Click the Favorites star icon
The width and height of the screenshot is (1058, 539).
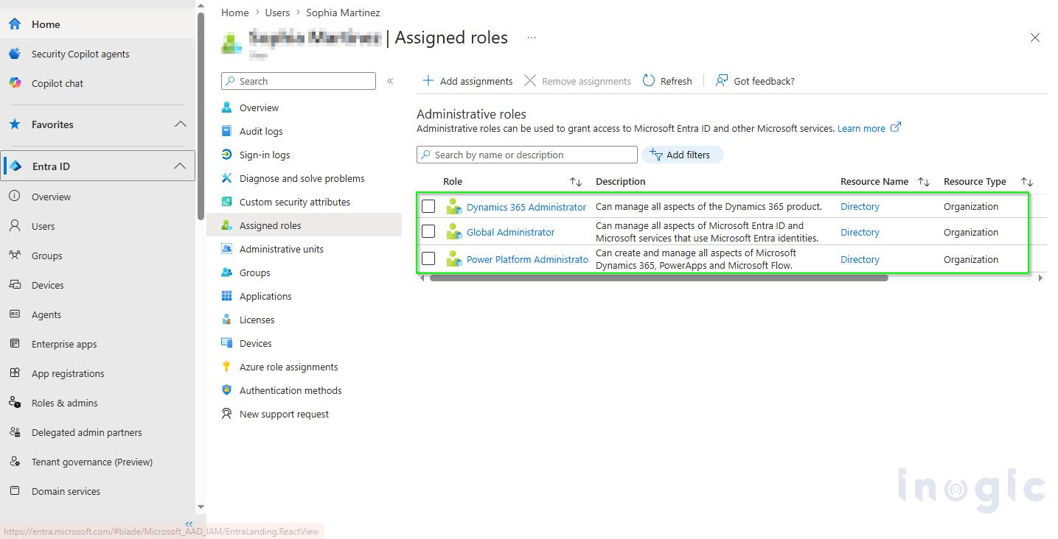[x=15, y=124]
